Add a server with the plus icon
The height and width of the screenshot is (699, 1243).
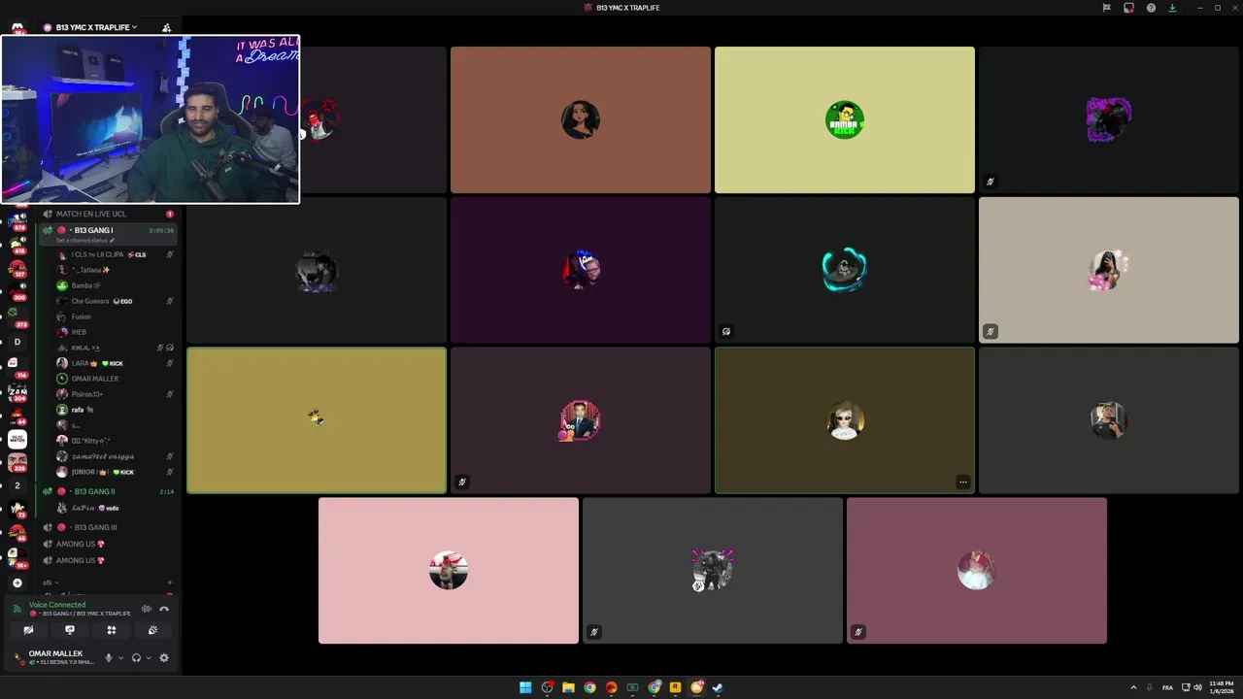coord(17,583)
